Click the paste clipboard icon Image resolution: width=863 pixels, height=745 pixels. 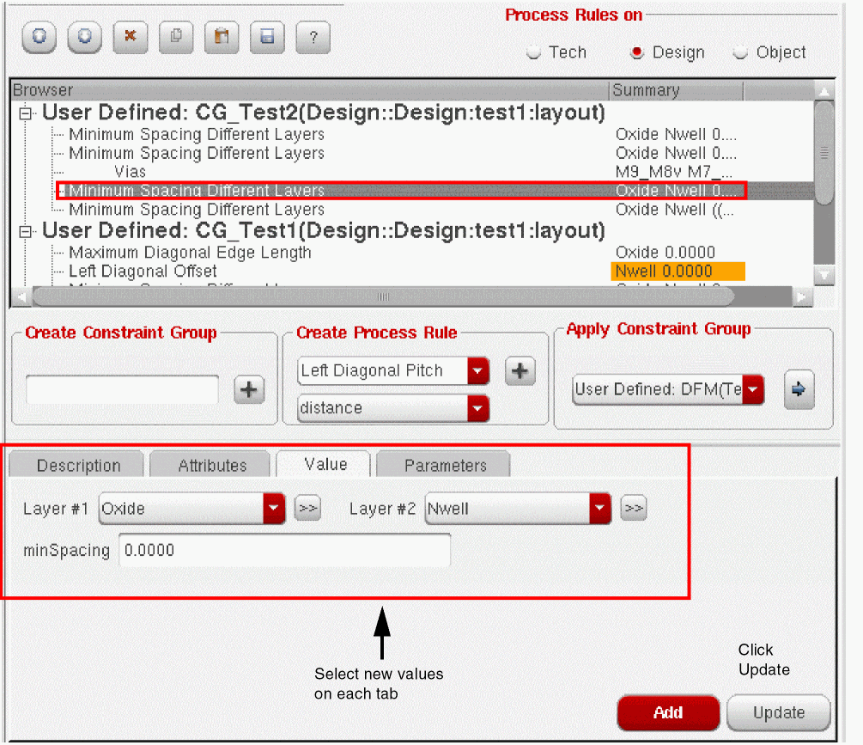point(222,37)
